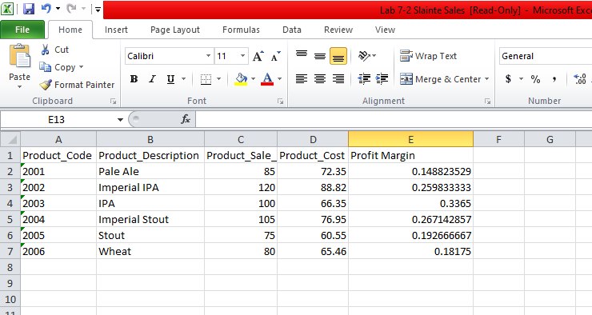
Task: Toggle Bold formatting
Action: 134,79
